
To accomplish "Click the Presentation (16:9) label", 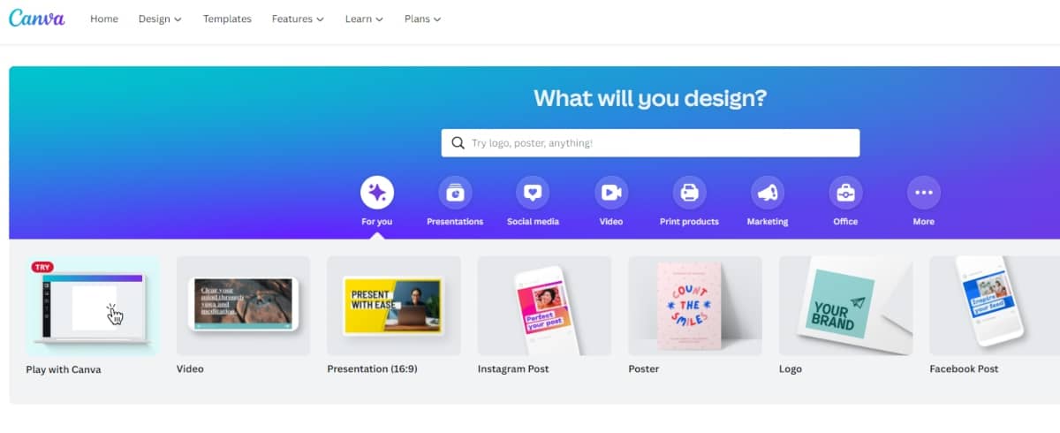I will click(372, 369).
